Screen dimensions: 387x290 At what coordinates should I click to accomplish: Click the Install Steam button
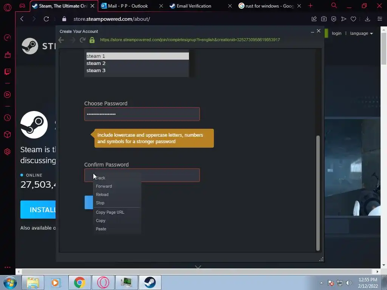38,210
